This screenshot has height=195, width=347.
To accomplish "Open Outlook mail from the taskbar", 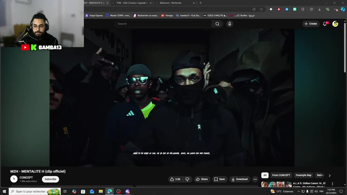I will (92, 191).
